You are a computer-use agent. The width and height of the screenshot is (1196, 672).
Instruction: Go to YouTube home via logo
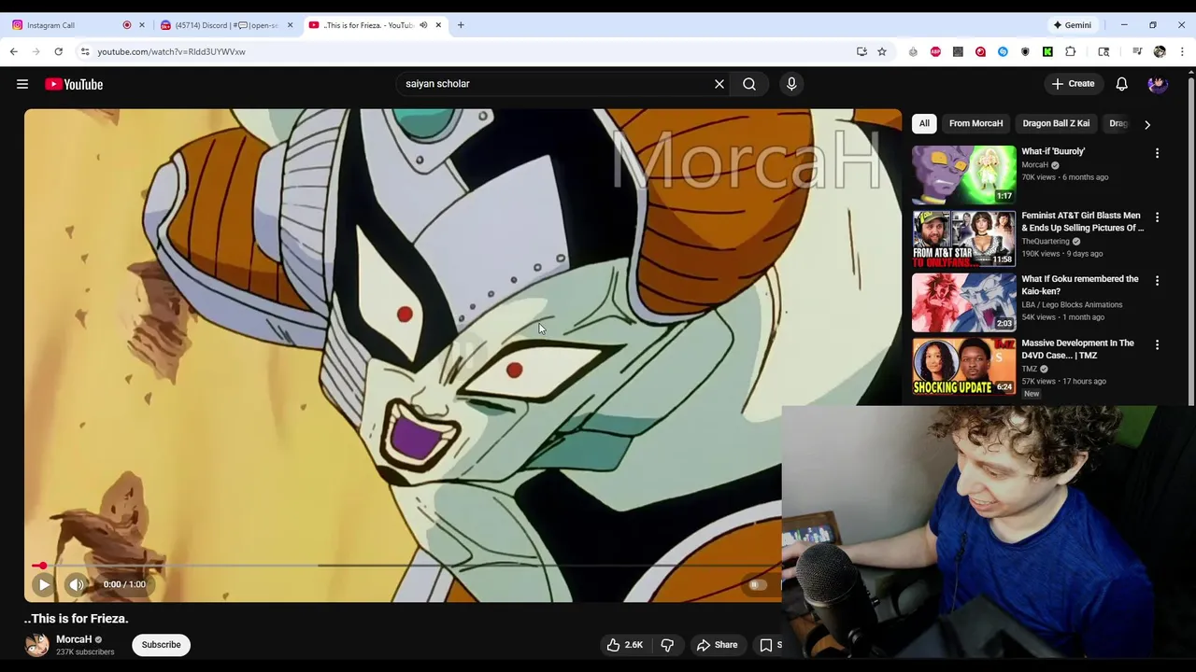[x=74, y=84]
